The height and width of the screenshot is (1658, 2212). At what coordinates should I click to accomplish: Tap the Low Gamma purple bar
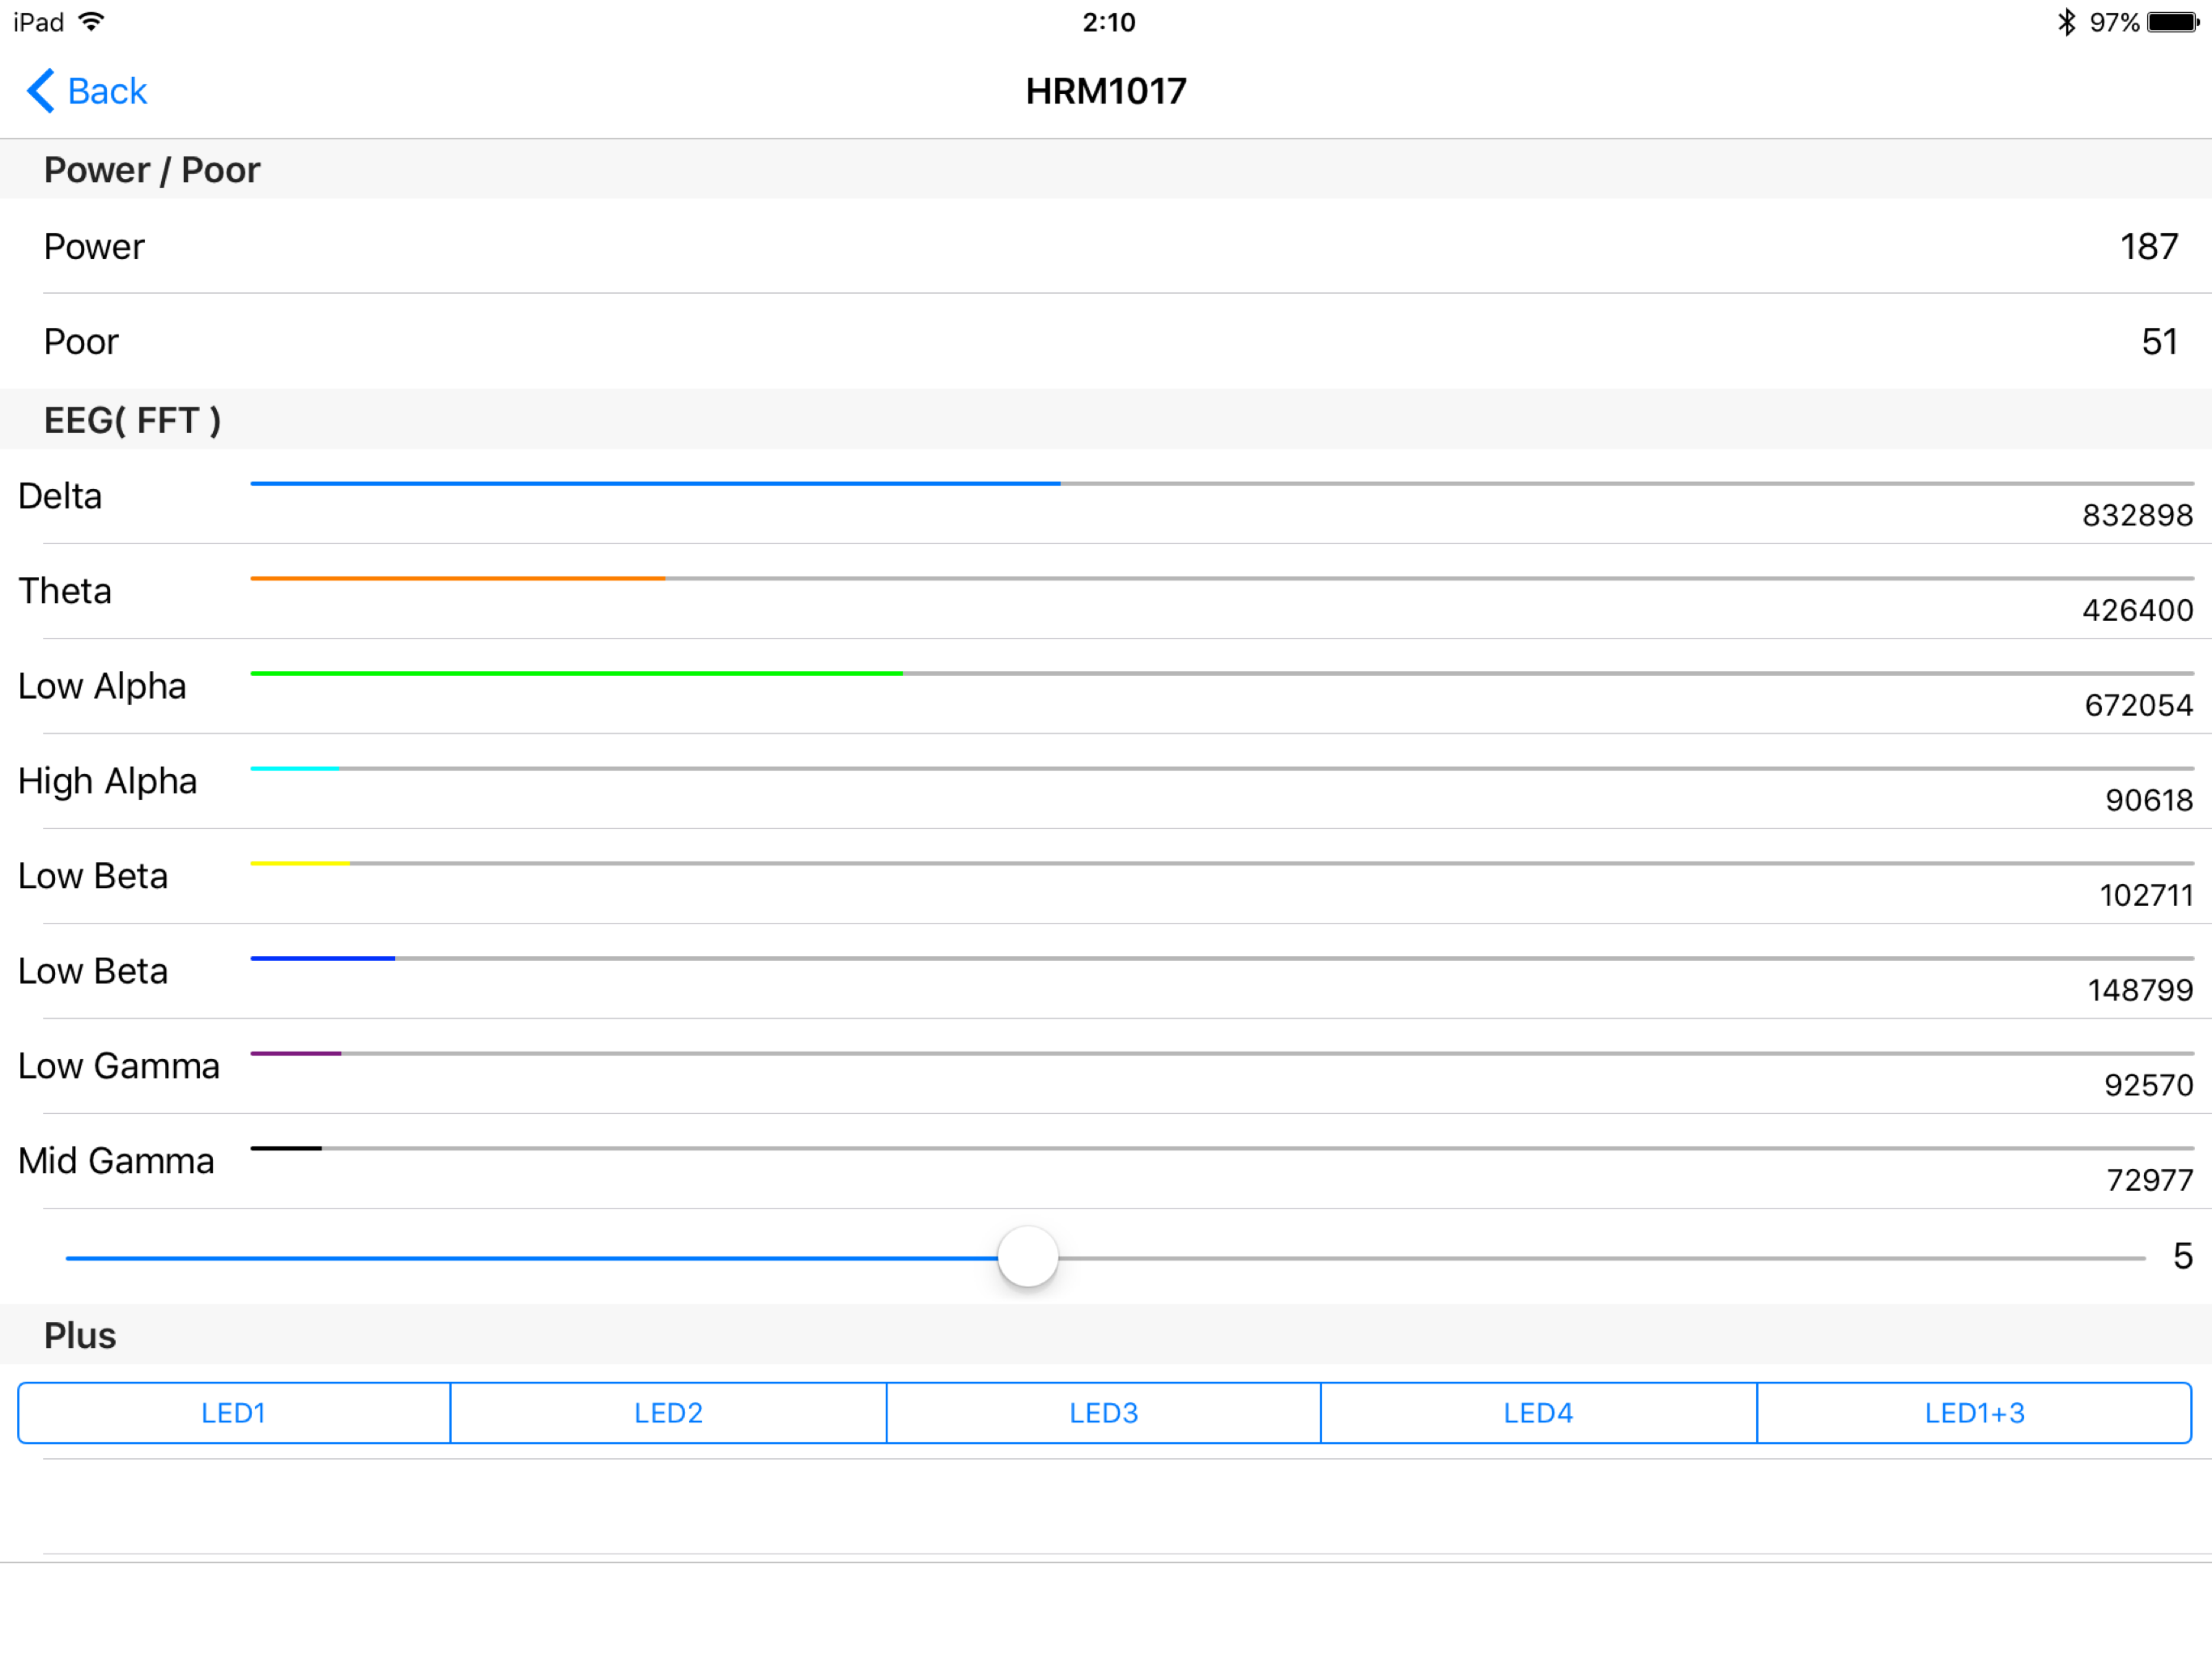point(296,1053)
